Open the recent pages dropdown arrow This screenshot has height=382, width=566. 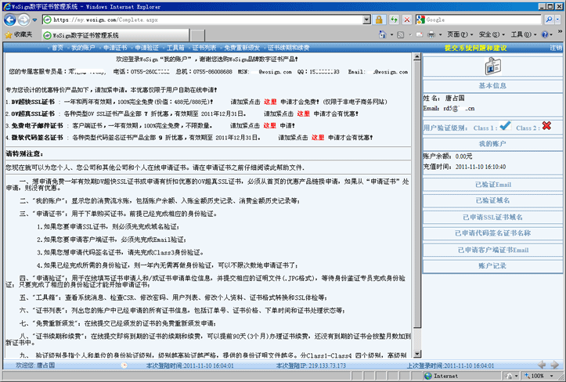(x=34, y=20)
